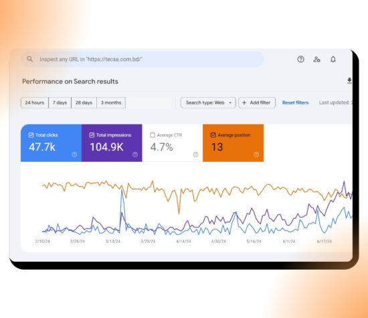Click the 3/13/24 axis date label
This screenshot has width=368, height=318.
click(x=113, y=241)
